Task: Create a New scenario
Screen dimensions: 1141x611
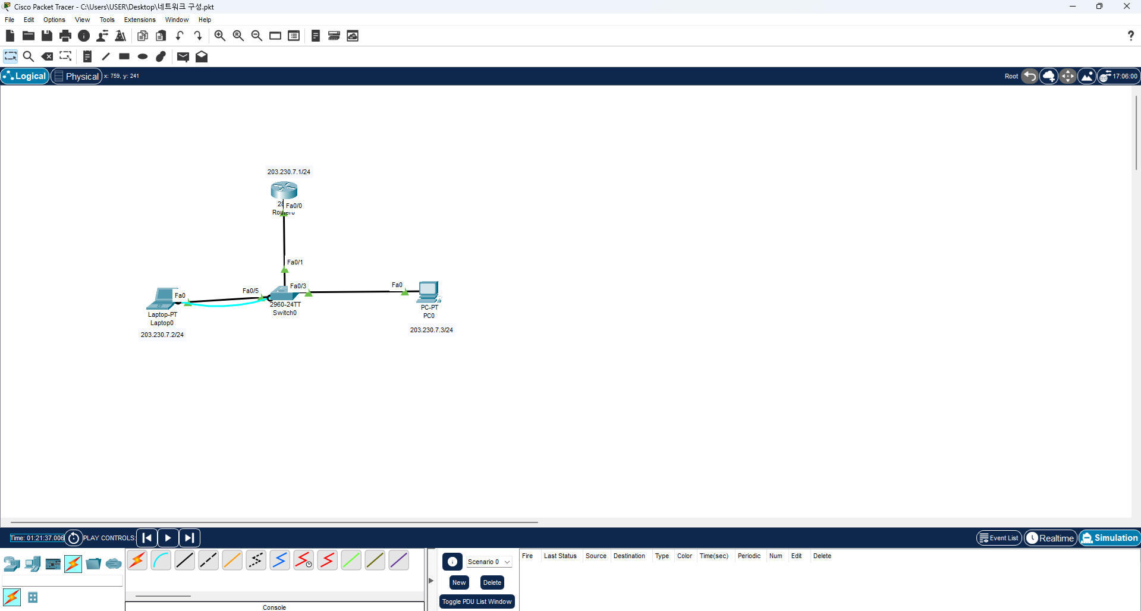Action: [459, 582]
